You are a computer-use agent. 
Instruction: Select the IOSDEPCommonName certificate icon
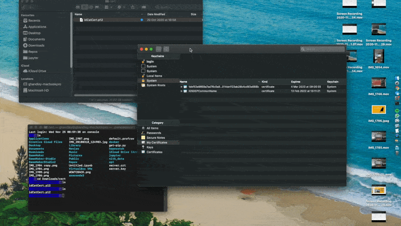(x=185, y=91)
